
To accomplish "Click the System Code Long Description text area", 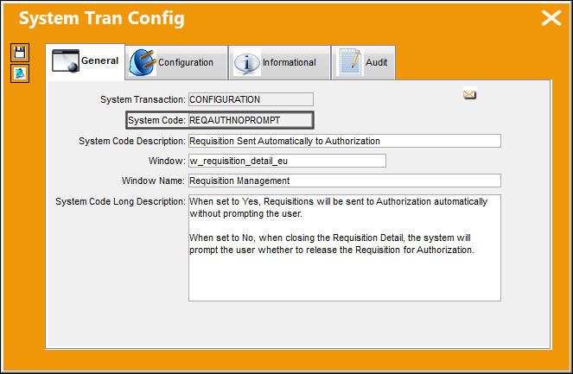I will (345, 248).
